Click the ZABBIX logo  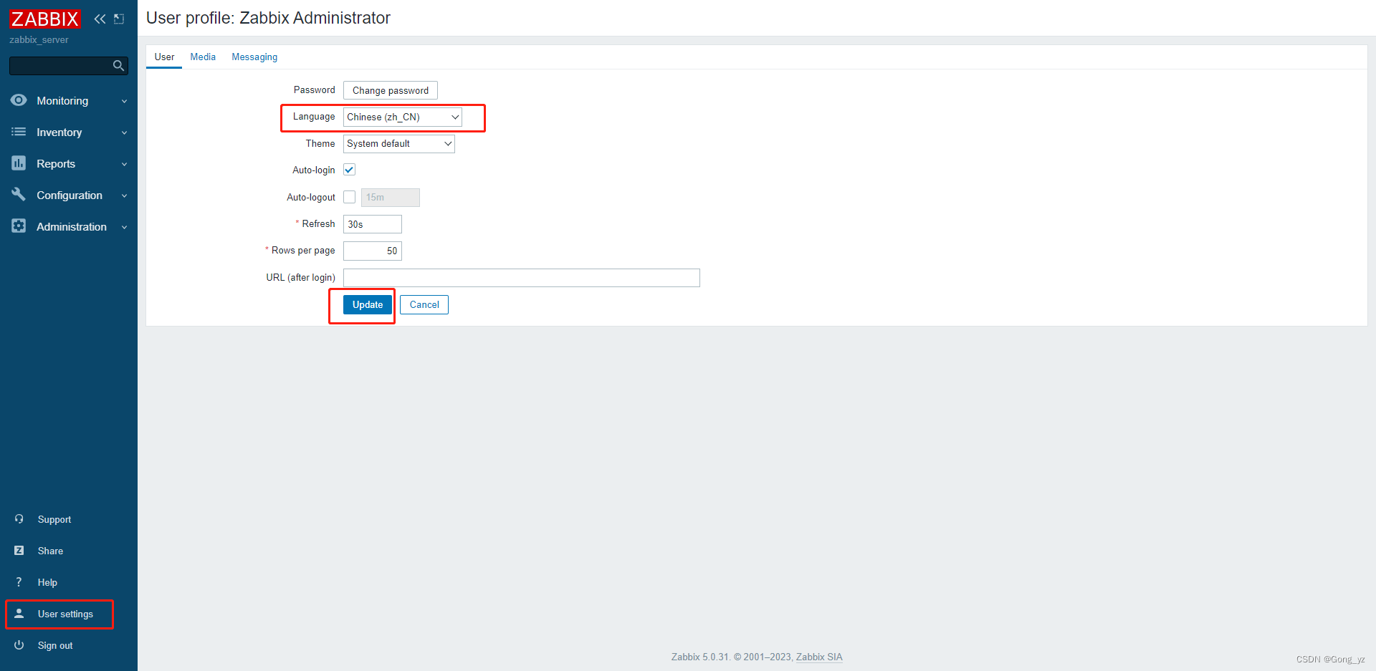[x=45, y=19]
